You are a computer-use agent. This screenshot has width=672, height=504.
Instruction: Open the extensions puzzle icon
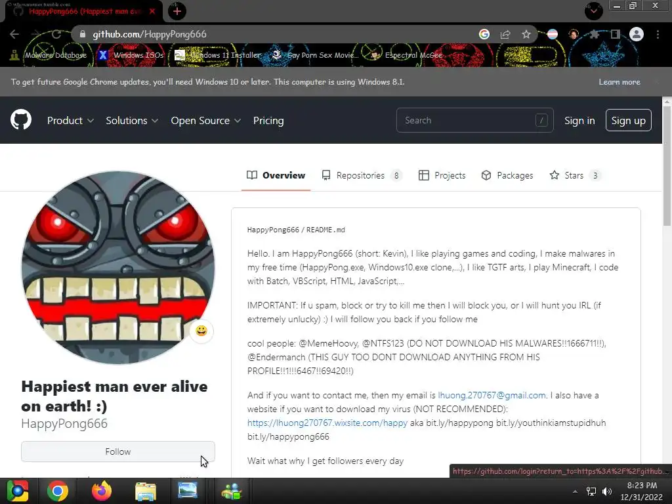594,34
